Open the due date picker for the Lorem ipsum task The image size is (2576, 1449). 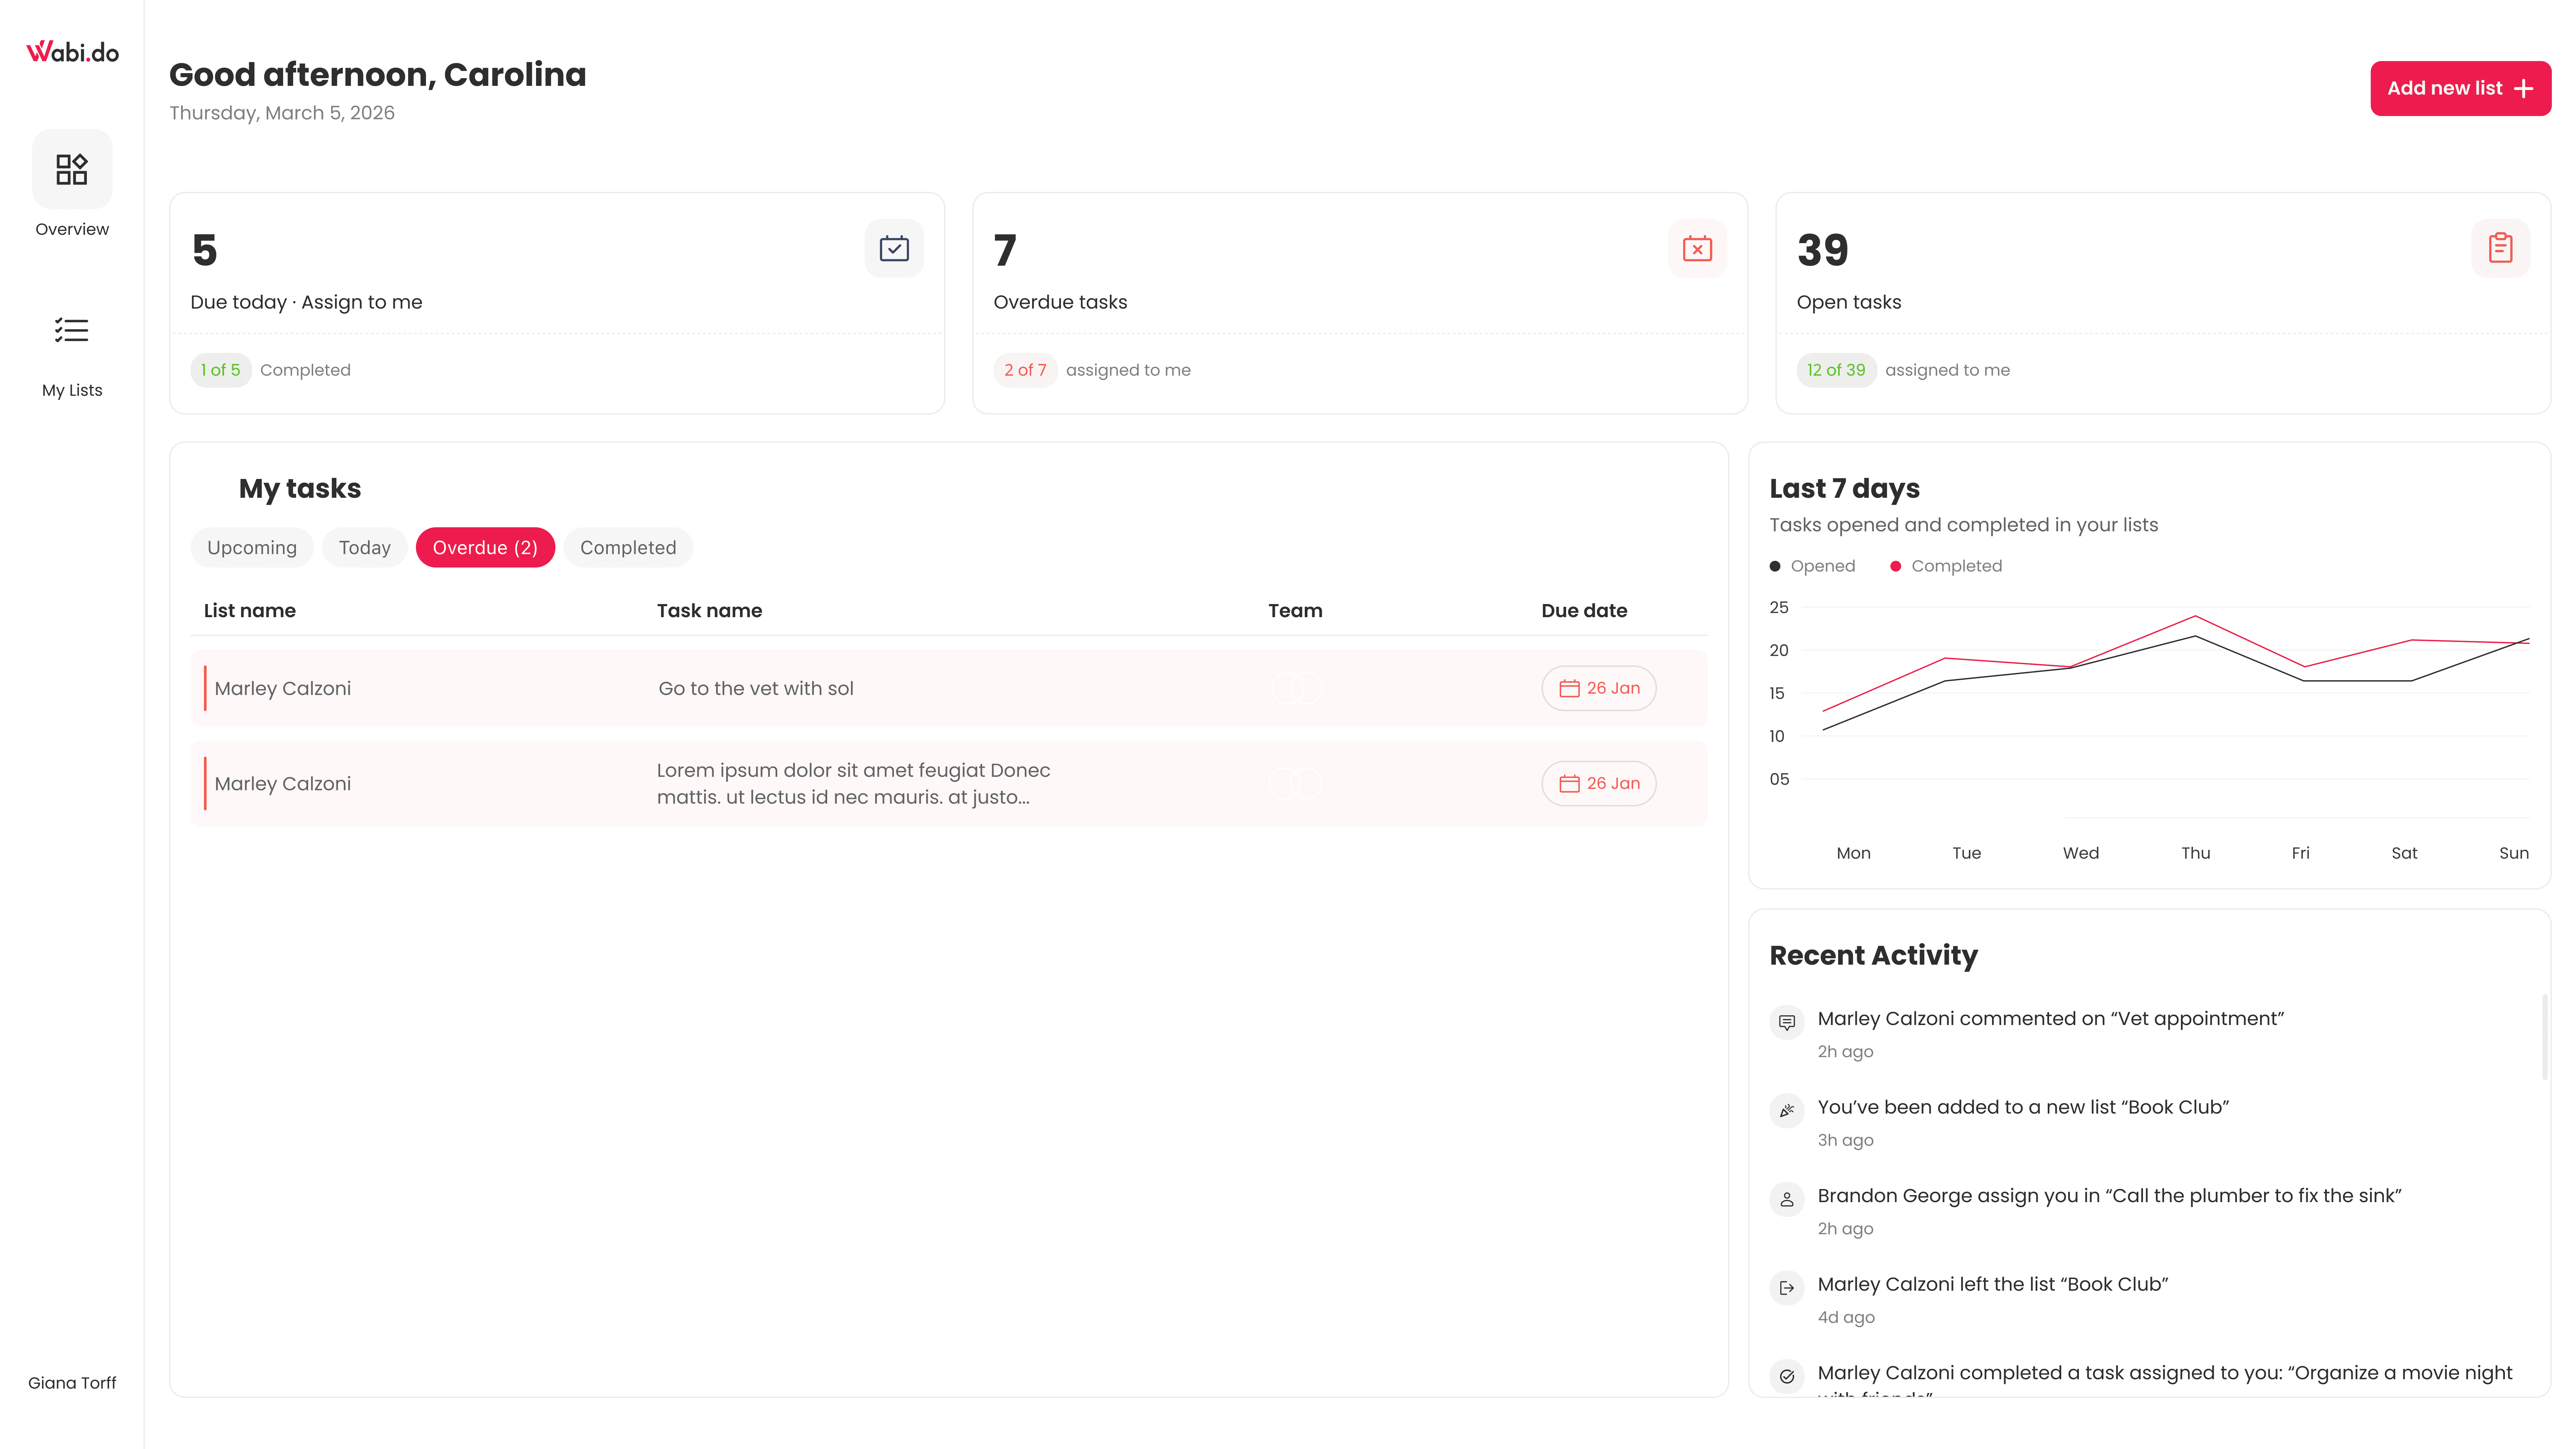1598,783
